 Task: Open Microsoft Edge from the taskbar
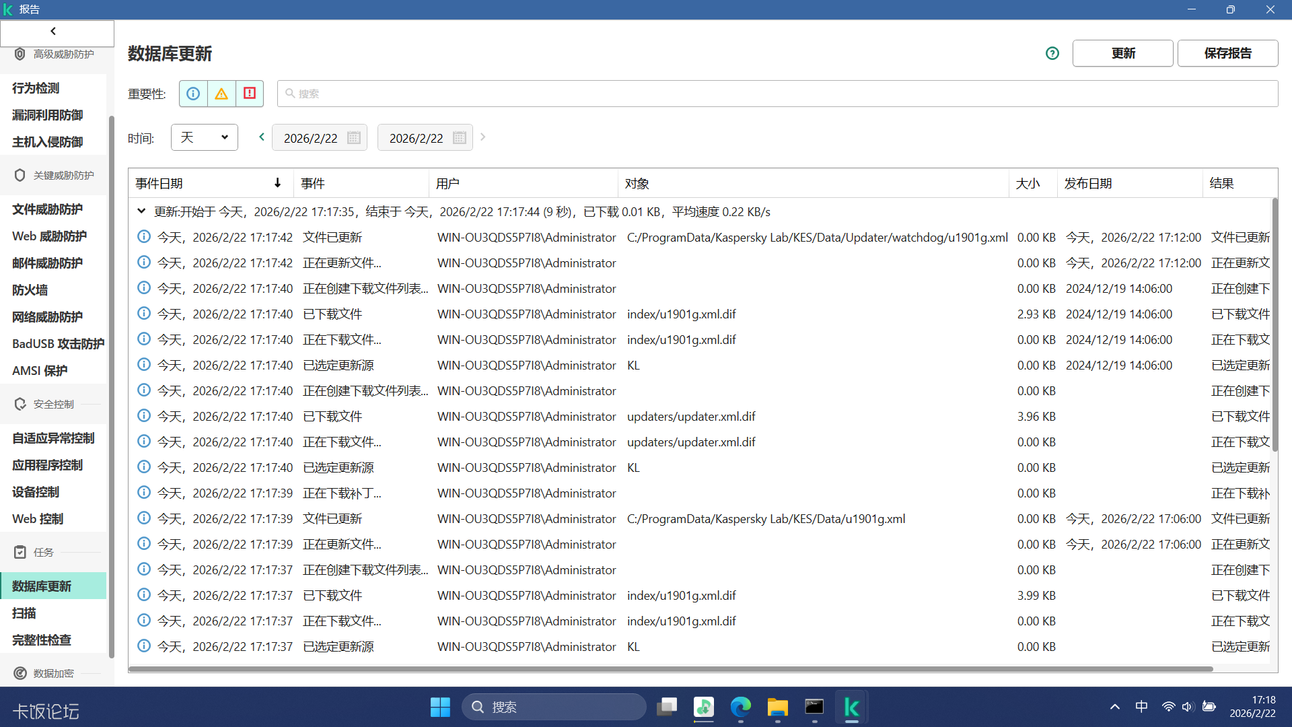click(x=740, y=707)
